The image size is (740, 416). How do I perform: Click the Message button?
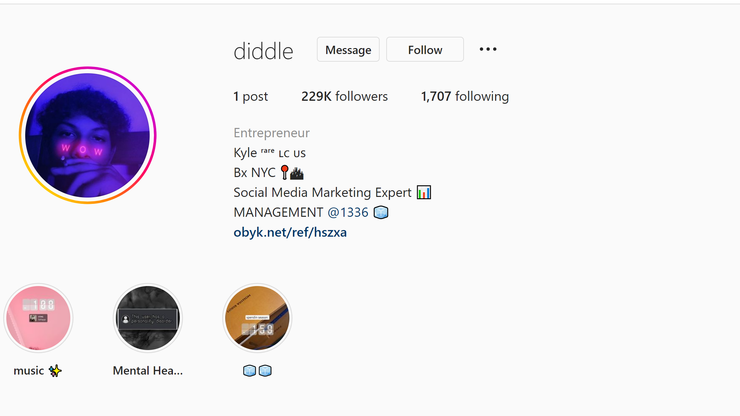[348, 49]
